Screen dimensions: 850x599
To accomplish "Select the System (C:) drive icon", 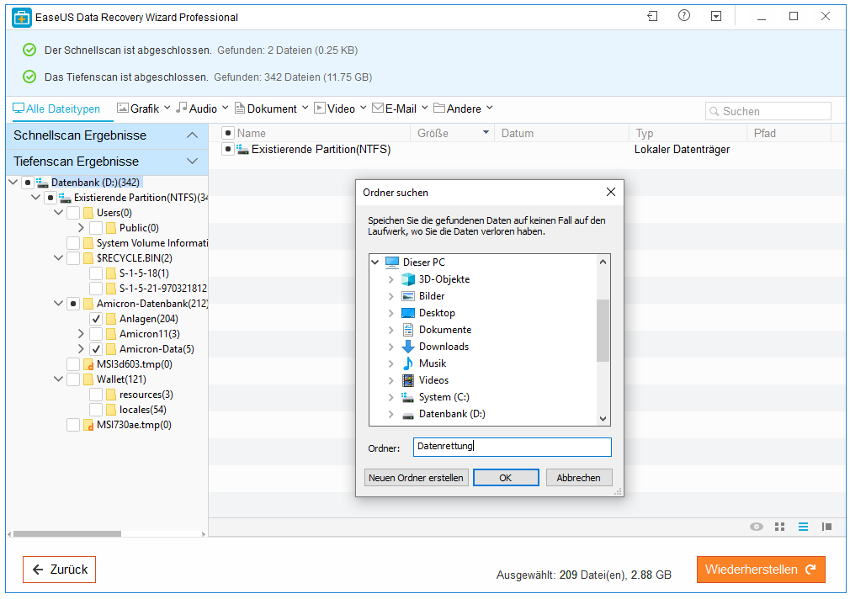I will [407, 397].
